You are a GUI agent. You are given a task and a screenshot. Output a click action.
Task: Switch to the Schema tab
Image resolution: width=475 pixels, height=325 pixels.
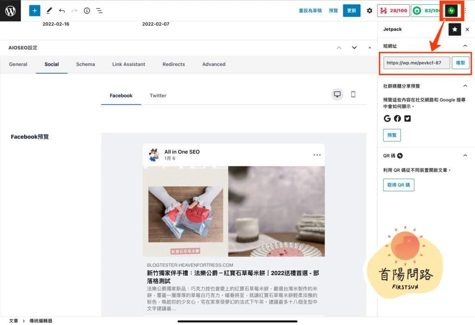85,65
